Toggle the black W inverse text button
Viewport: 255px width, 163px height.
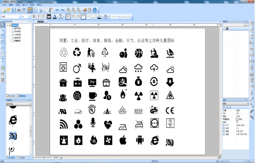49,17
